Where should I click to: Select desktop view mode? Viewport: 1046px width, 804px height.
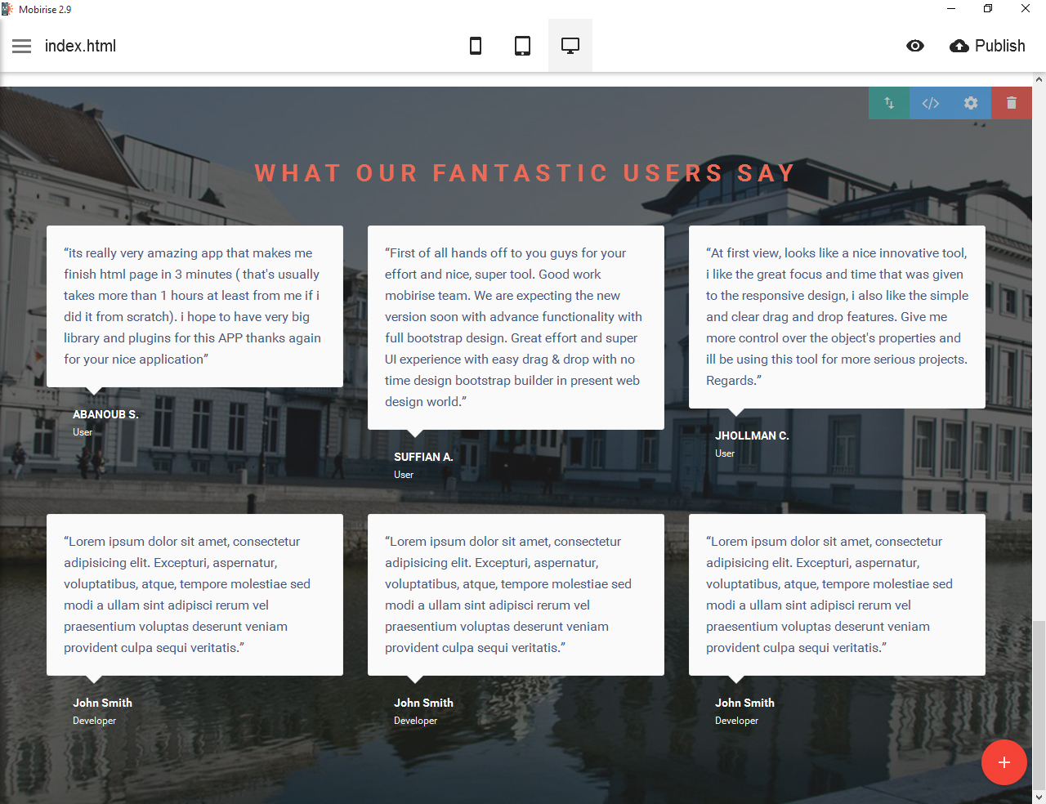tap(570, 46)
